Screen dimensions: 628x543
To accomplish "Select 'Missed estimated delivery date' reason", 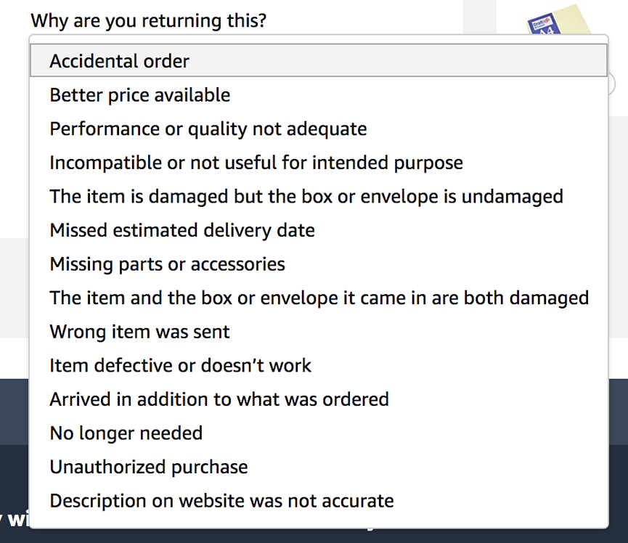I will coord(182,230).
